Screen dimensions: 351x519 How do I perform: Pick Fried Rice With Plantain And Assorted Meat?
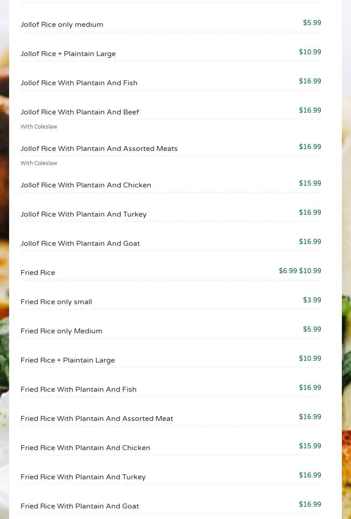(x=97, y=419)
